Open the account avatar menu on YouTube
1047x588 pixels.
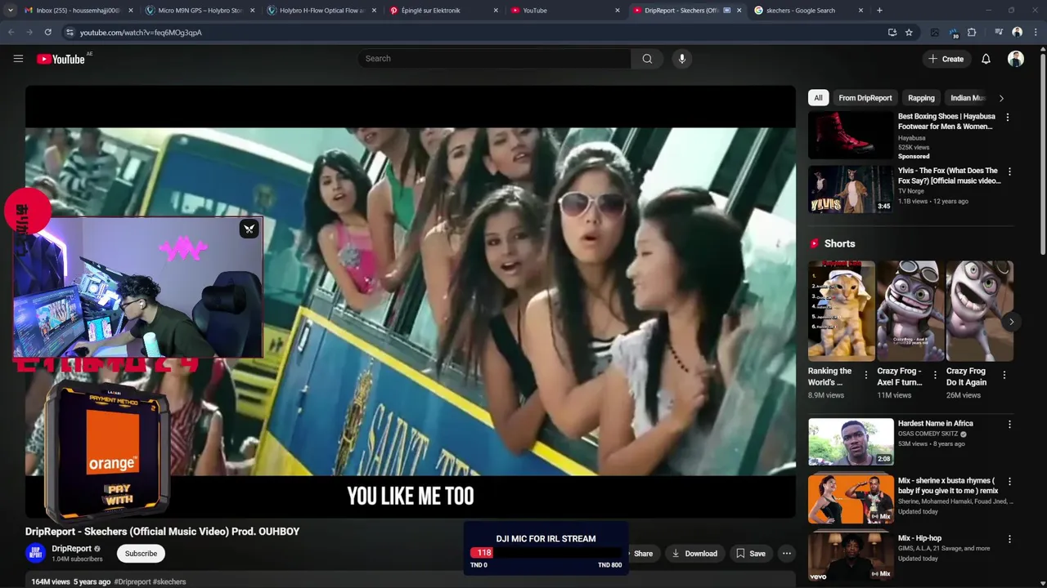(1016, 59)
